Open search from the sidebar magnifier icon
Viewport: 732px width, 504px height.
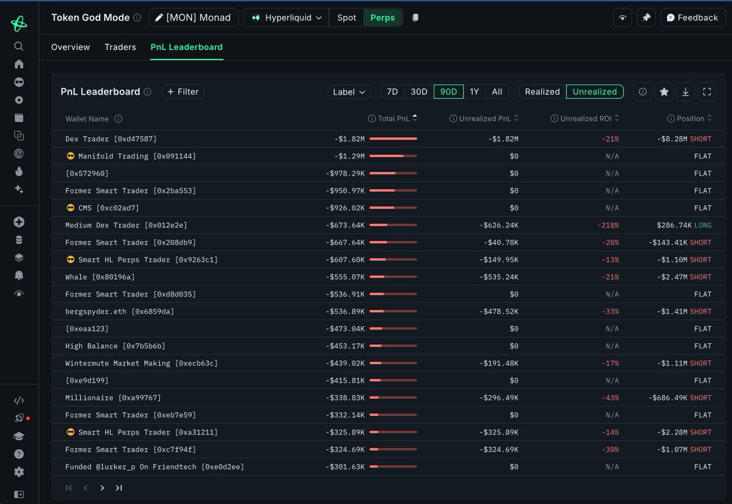tap(19, 46)
